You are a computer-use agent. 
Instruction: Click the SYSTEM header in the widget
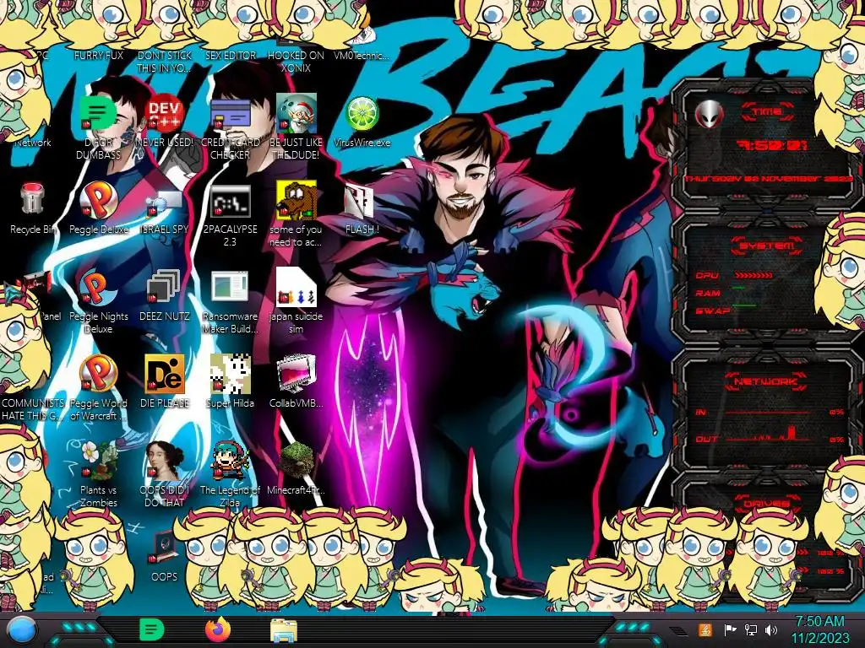pos(767,246)
